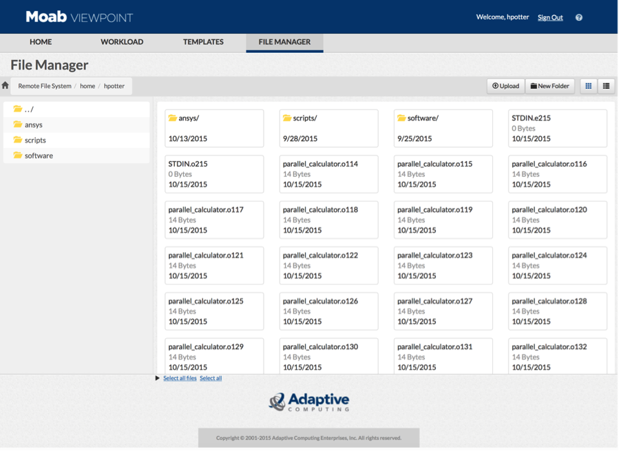Open the software/ folder card

point(443,128)
